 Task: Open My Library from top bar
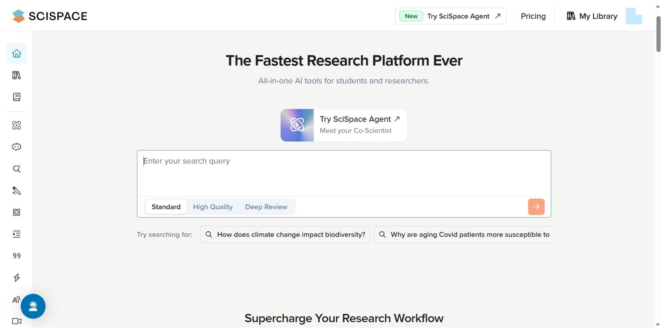[x=592, y=16]
